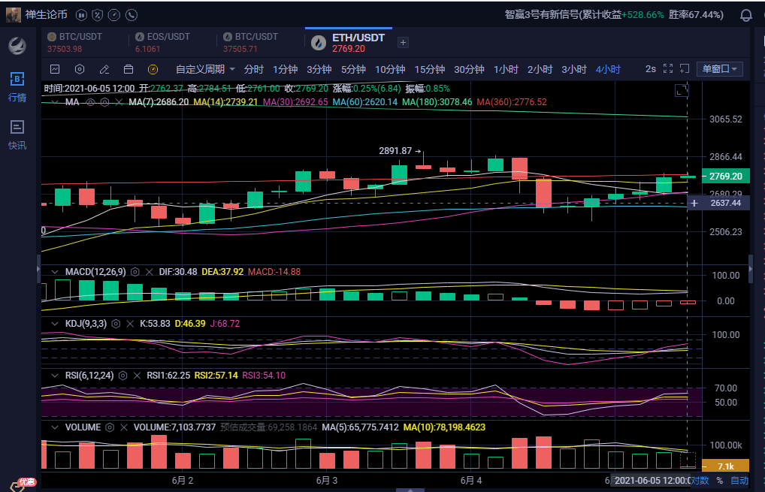Select the 10分钟 timeframe
The width and height of the screenshot is (765, 492).
point(390,69)
